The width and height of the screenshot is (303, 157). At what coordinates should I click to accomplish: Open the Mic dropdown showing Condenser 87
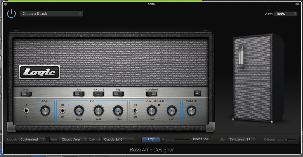point(241,140)
